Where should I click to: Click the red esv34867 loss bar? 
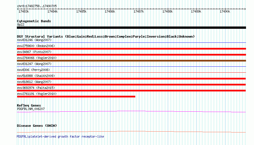(x=131, y=55)
